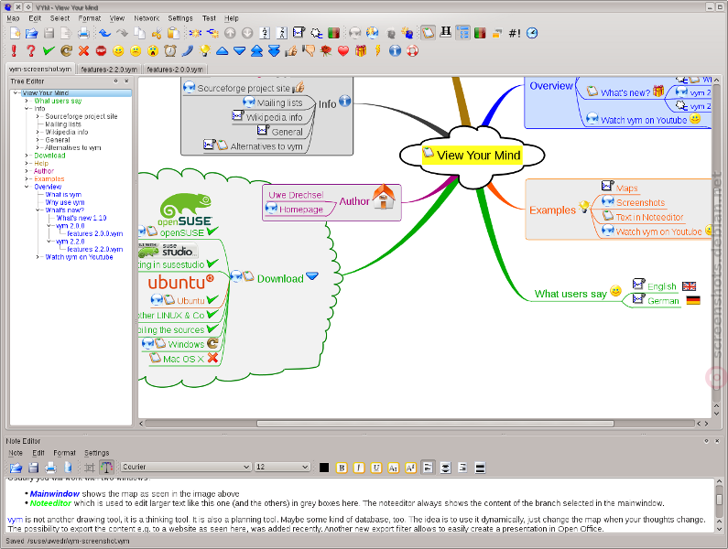Set the phone handset flag
The image size is (728, 549).
click(188, 50)
